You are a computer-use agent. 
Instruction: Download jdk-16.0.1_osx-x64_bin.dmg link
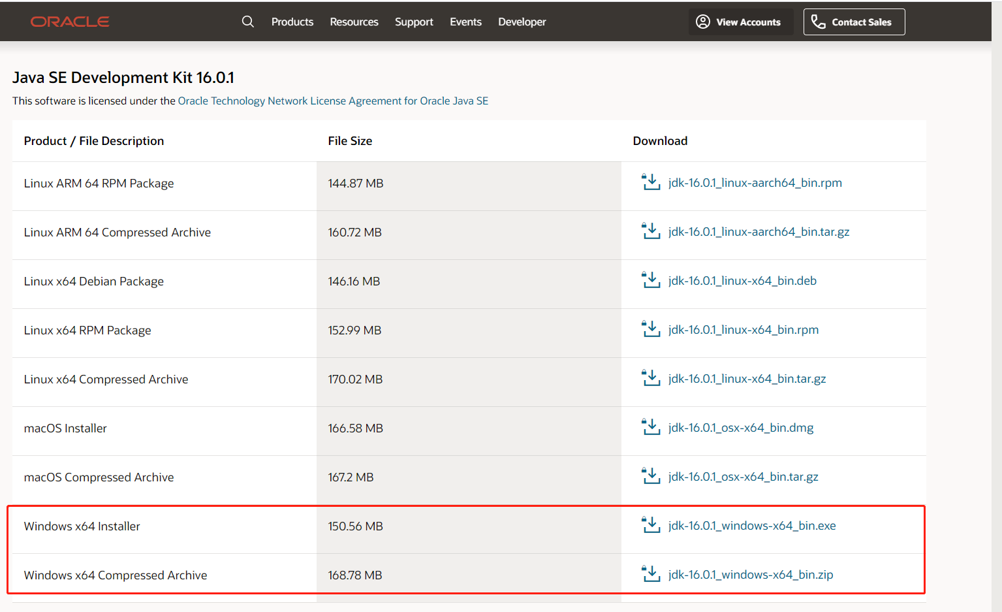click(x=741, y=428)
